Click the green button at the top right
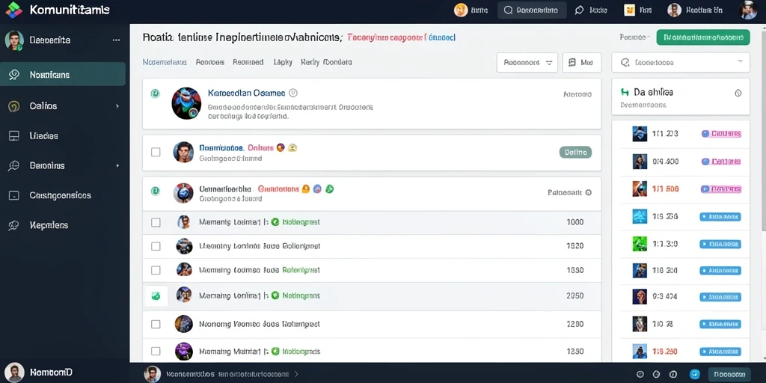 click(x=703, y=37)
